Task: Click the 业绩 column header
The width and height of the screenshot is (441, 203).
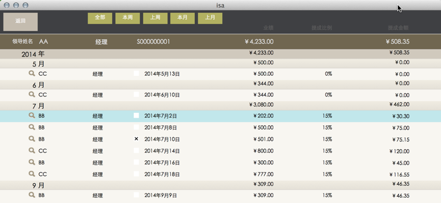Action: tap(268, 28)
